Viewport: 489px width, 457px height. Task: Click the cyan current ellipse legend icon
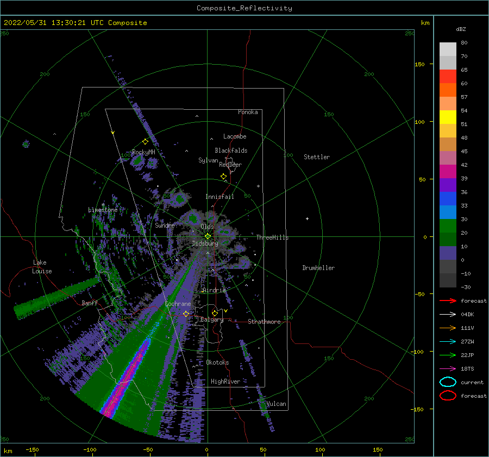tap(448, 382)
